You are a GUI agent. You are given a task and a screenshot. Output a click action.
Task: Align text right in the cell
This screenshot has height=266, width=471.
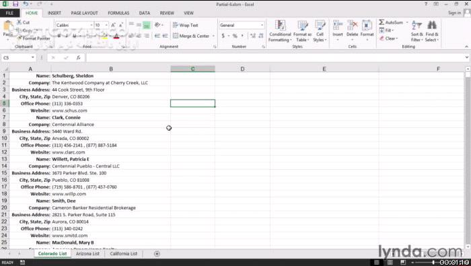click(147, 36)
